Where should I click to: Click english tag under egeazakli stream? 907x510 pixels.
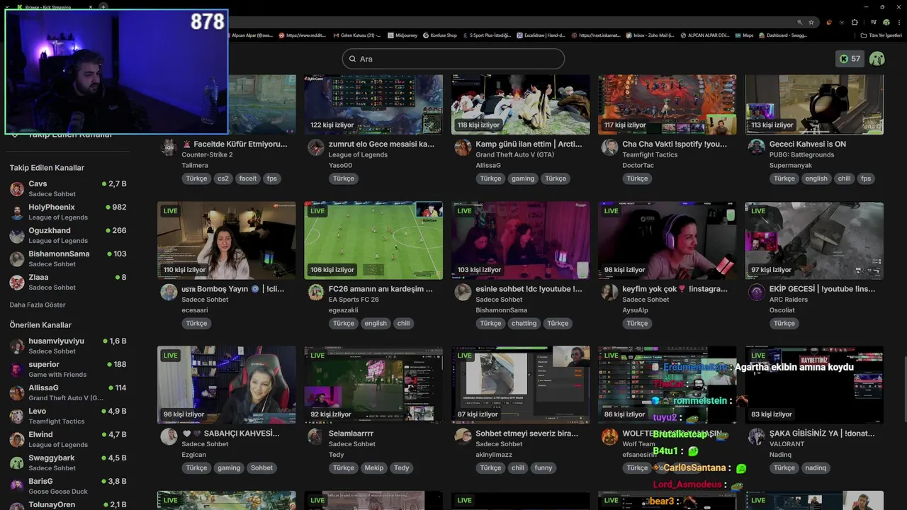coord(376,323)
